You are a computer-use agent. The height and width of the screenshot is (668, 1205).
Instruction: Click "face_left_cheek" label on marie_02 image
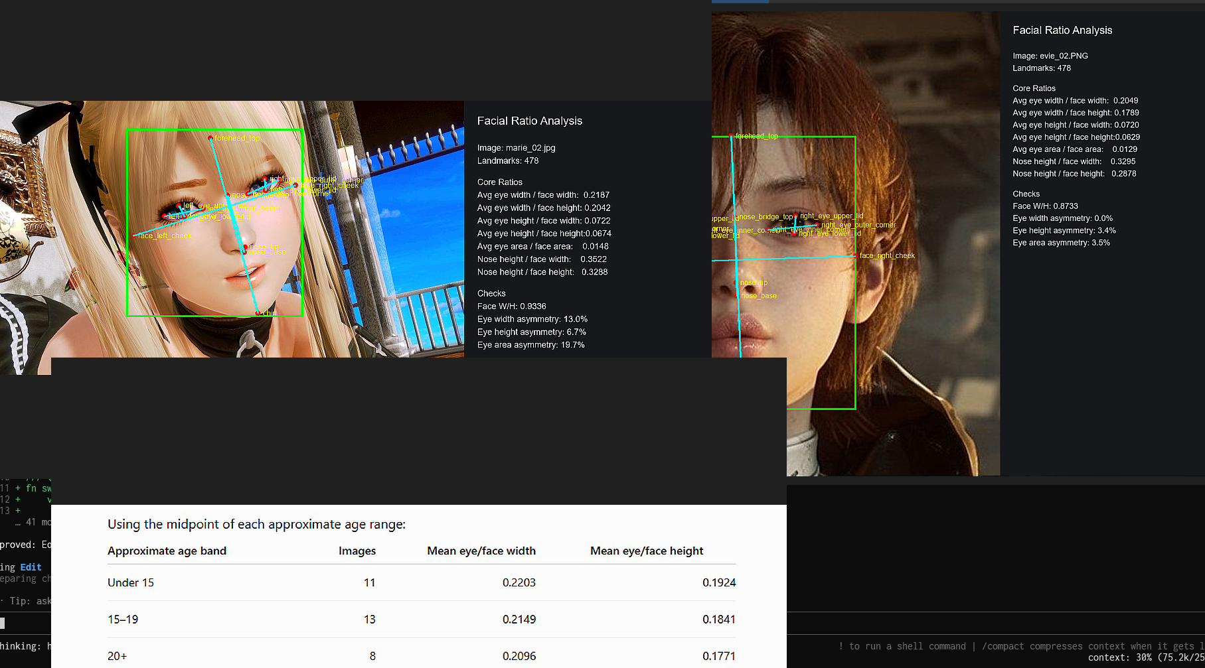pyautogui.click(x=165, y=236)
